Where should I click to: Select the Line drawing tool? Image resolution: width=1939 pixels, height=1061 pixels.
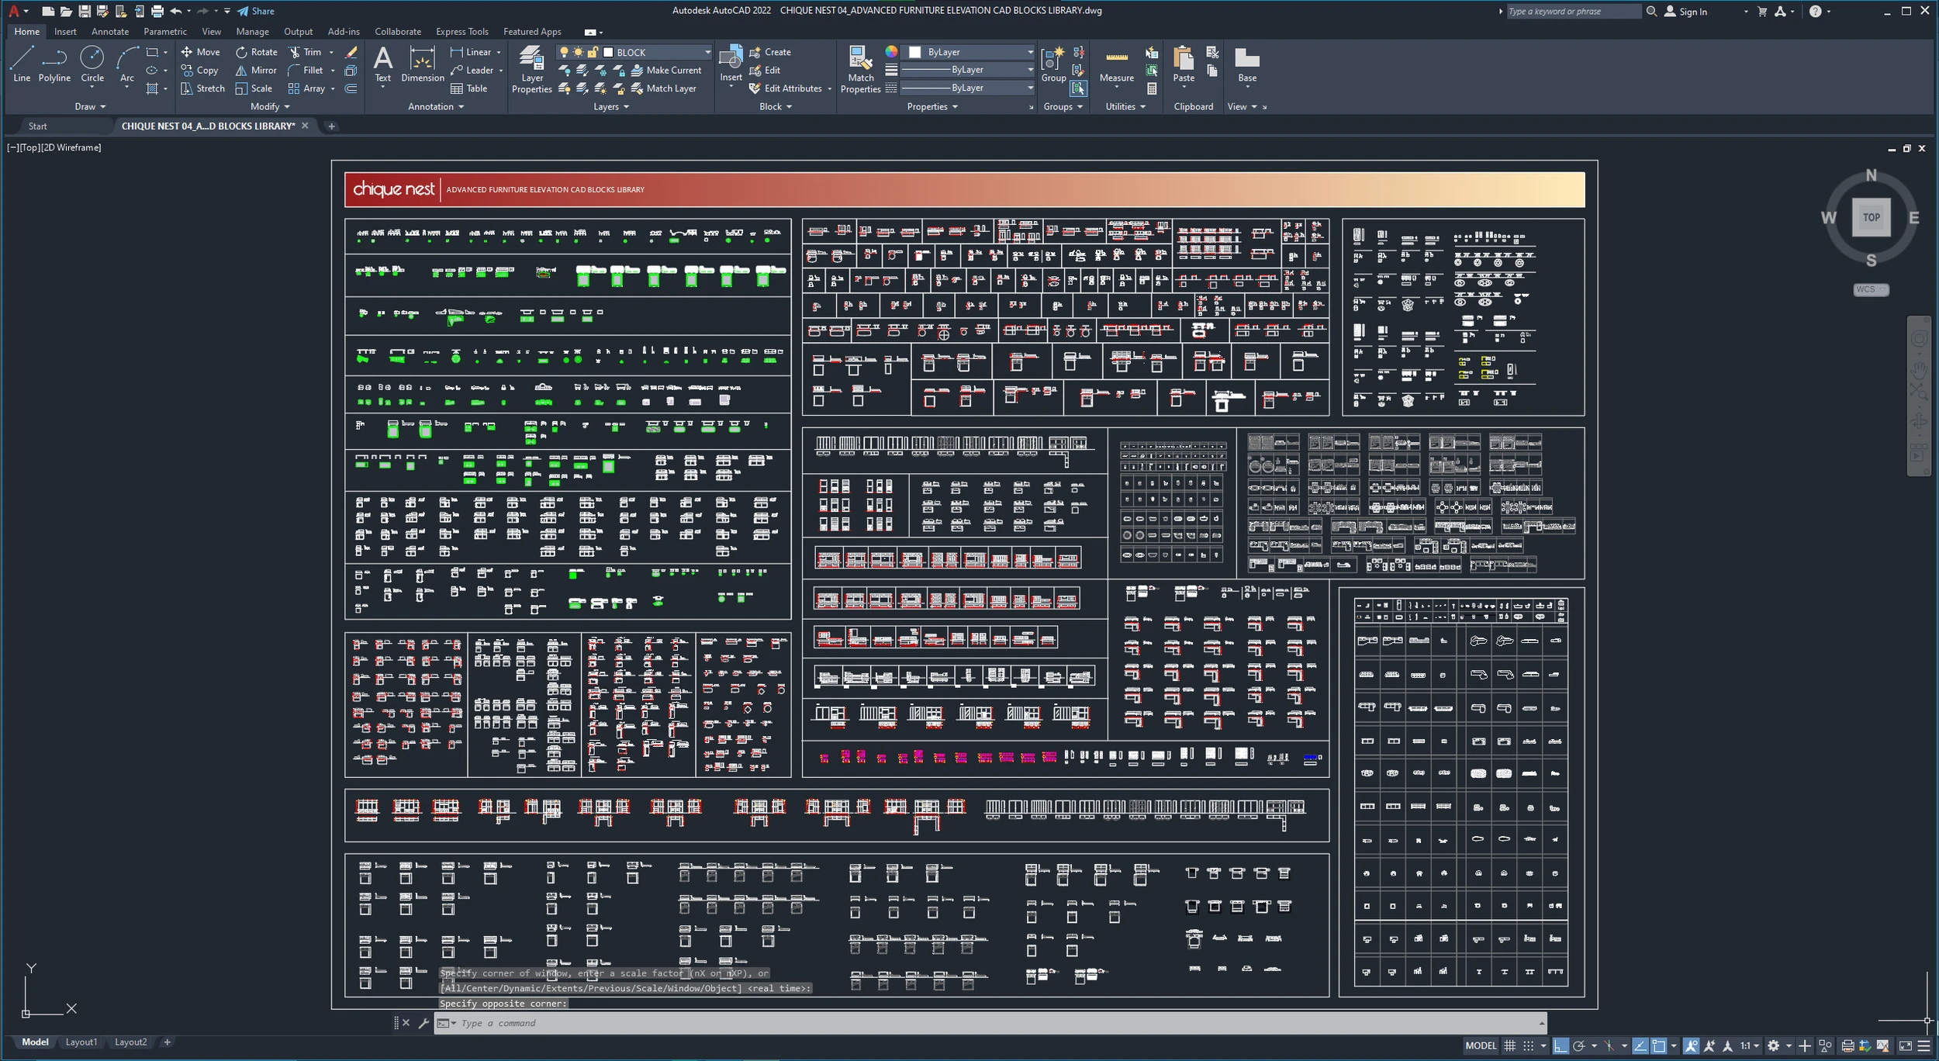pos(22,64)
